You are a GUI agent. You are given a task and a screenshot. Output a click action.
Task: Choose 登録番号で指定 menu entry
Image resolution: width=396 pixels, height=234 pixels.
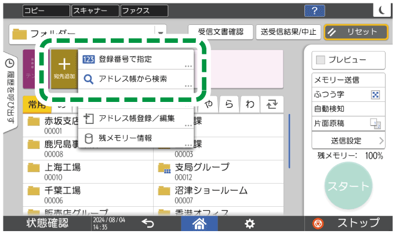pos(136,59)
